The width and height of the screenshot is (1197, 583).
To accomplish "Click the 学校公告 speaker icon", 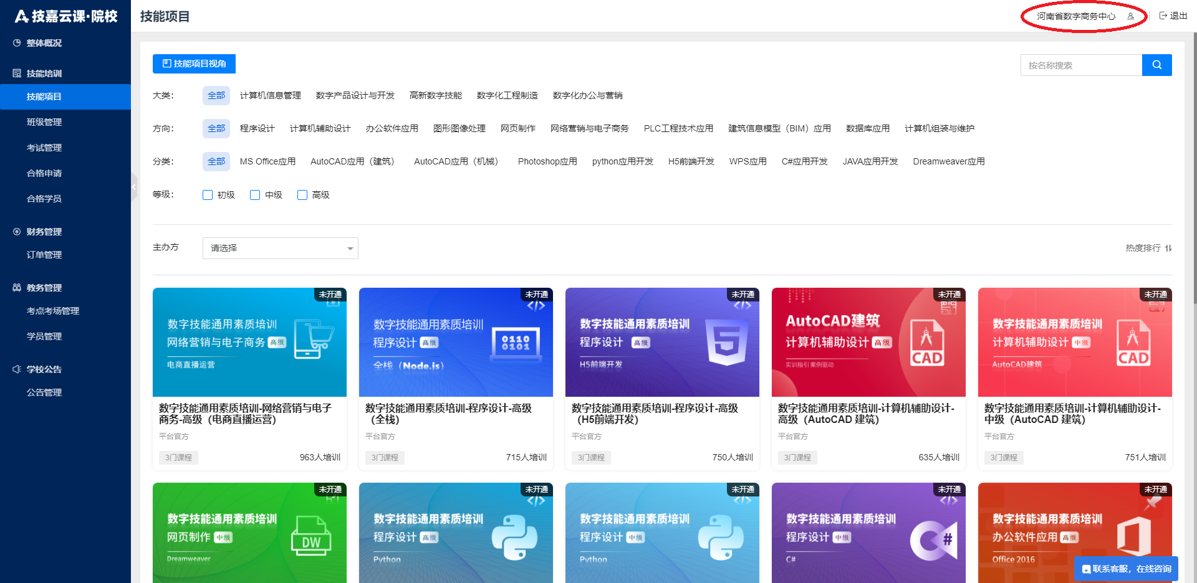I will coord(17,369).
